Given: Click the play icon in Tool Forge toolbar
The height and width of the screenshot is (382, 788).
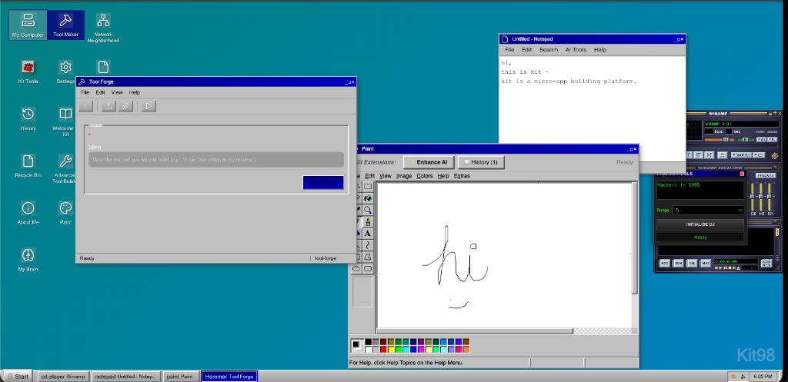Looking at the screenshot, I should point(149,106).
